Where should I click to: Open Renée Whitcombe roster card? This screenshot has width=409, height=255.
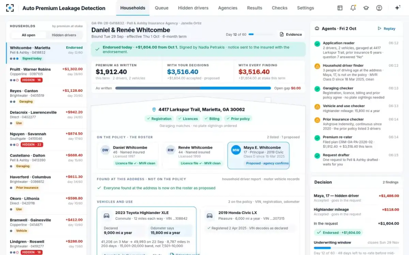193,155
